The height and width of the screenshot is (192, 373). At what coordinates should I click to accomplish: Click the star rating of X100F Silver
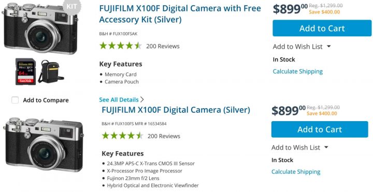pos(122,136)
